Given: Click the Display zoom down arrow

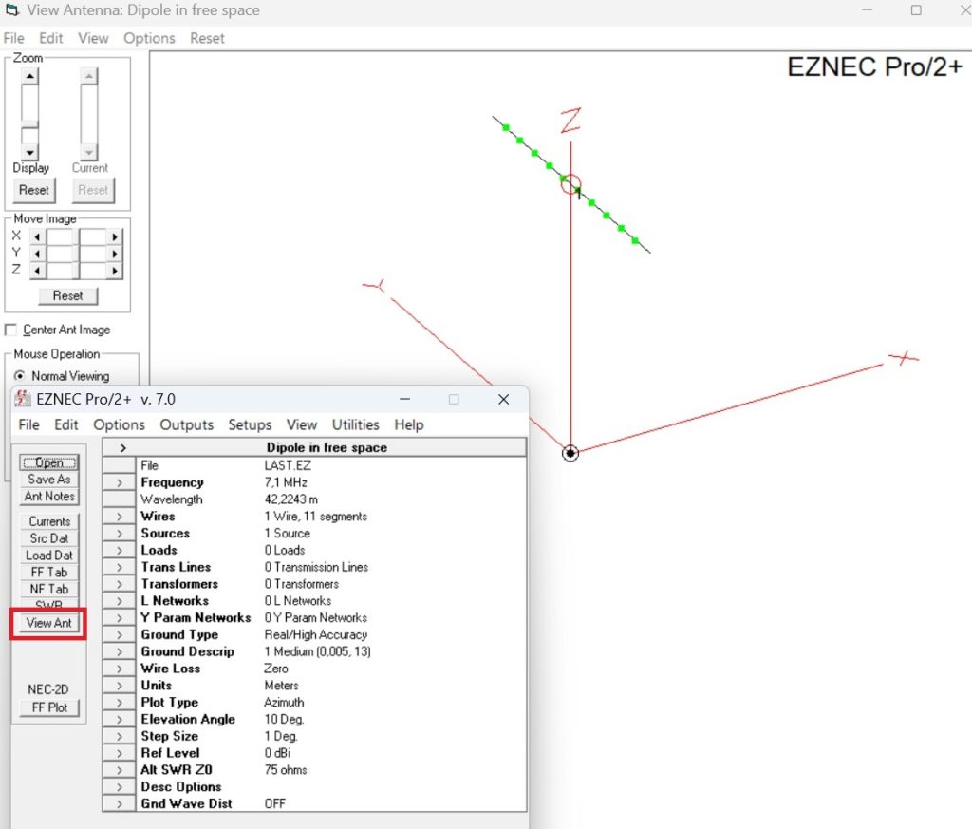Looking at the screenshot, I should coord(30,152).
